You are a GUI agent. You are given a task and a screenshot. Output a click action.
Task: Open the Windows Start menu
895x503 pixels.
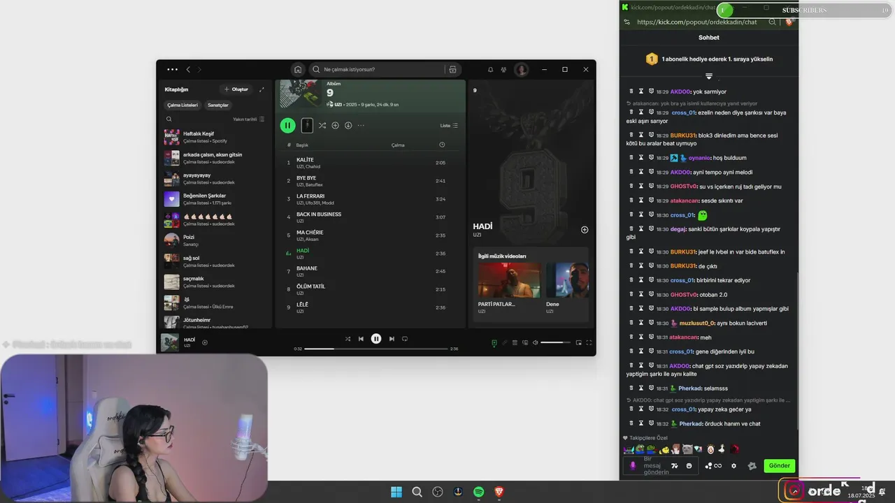[x=396, y=492]
